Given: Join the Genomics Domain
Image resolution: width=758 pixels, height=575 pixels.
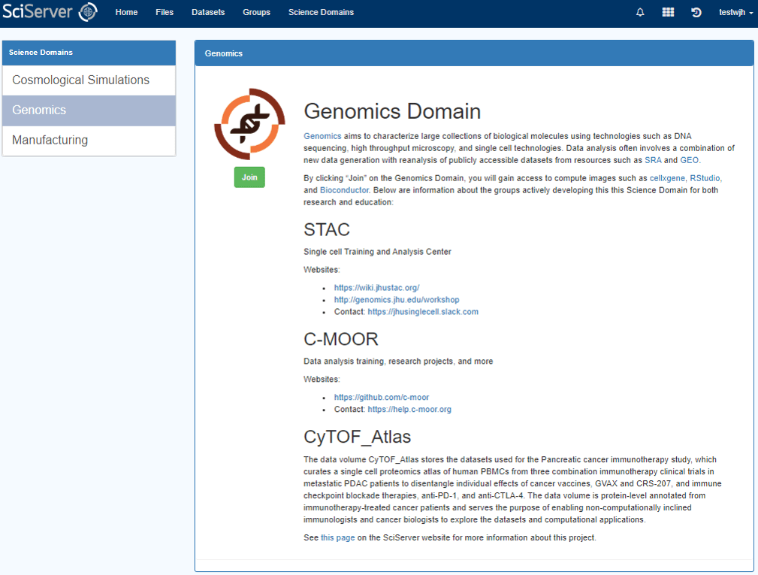Looking at the screenshot, I should tap(249, 177).
